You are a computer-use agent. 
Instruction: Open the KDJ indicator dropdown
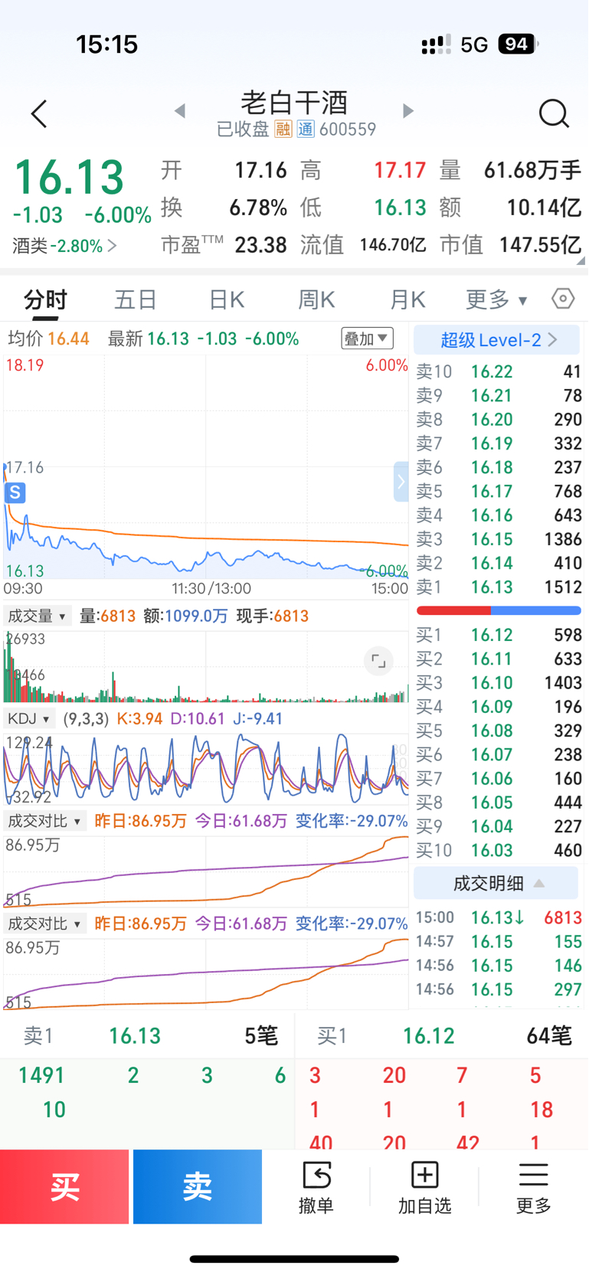(x=29, y=719)
